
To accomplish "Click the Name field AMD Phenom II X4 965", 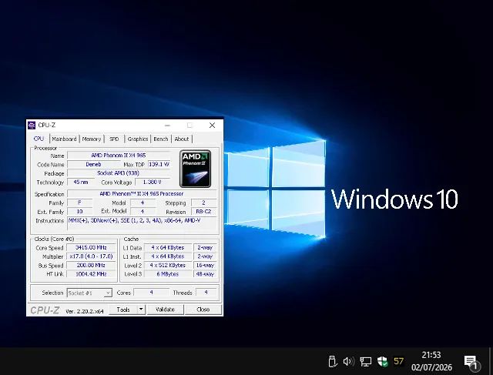I will pyautogui.click(x=119, y=156).
